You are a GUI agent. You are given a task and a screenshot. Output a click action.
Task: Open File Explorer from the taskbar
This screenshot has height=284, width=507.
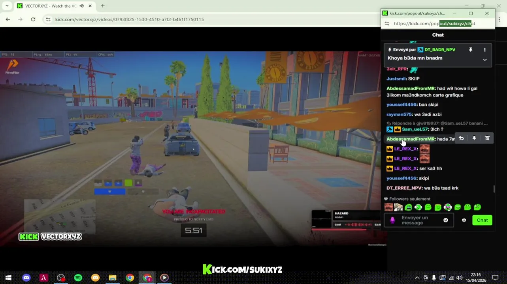tap(113, 278)
